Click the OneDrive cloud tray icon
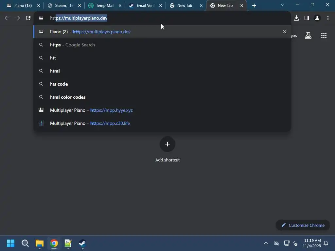The height and width of the screenshot is (251, 335). point(276,243)
